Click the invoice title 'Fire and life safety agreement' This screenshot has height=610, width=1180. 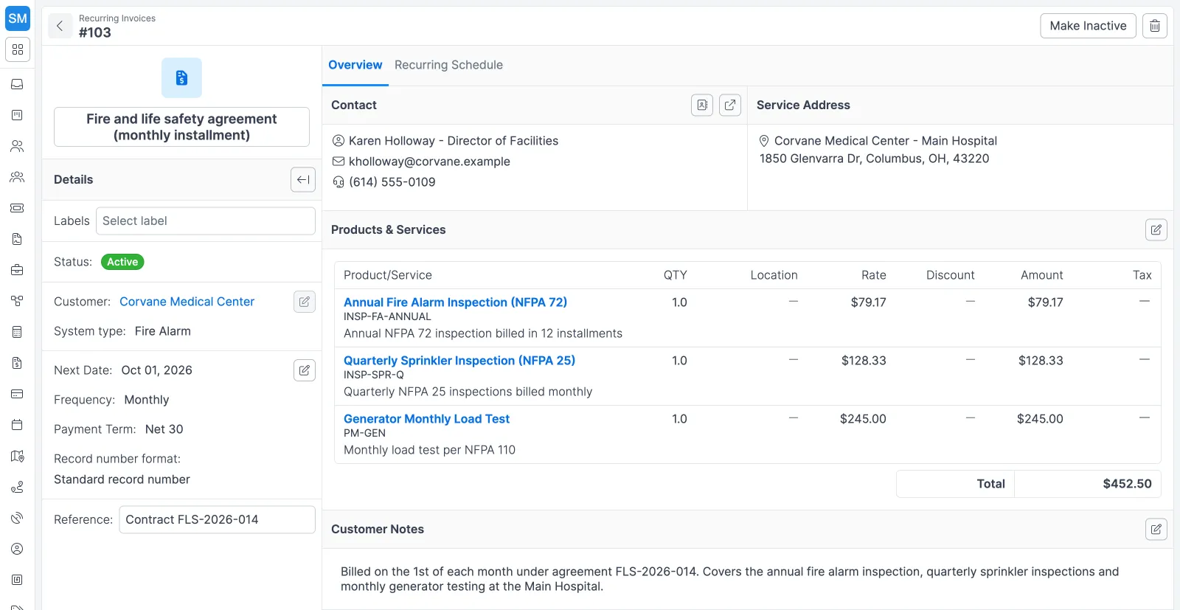[x=181, y=127]
